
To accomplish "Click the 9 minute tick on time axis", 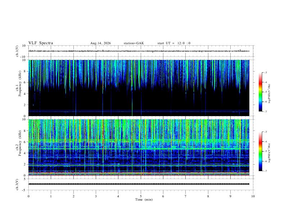I will [x=230, y=196].
